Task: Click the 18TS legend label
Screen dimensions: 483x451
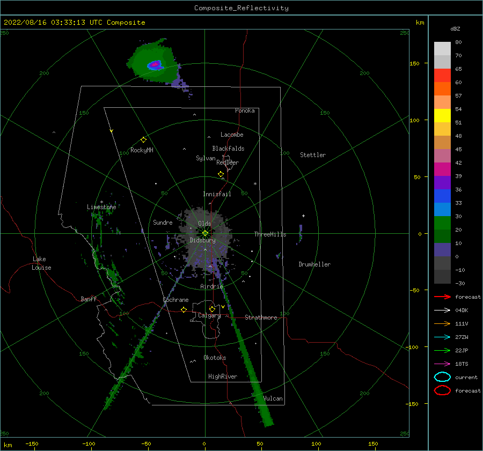Action: (x=462, y=364)
